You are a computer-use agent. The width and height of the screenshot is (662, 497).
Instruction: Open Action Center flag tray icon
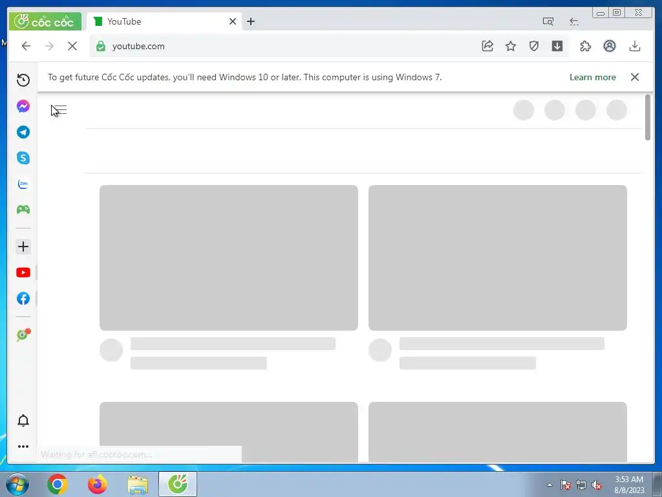tap(566, 485)
